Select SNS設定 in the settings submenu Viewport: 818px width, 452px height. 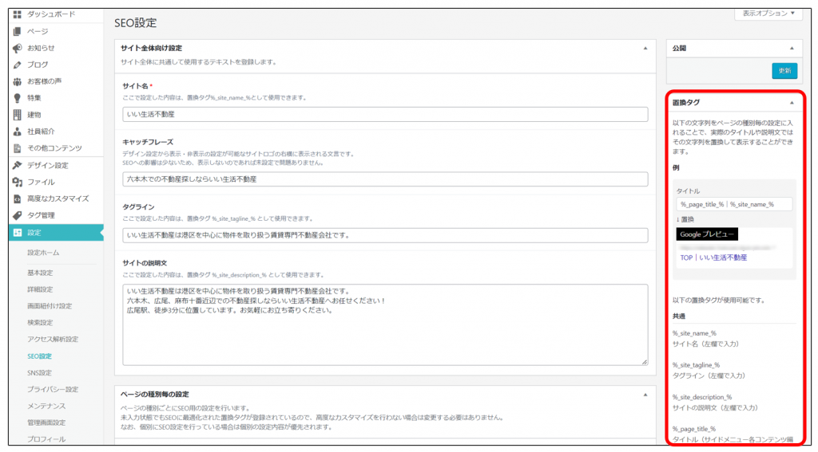[x=40, y=372]
